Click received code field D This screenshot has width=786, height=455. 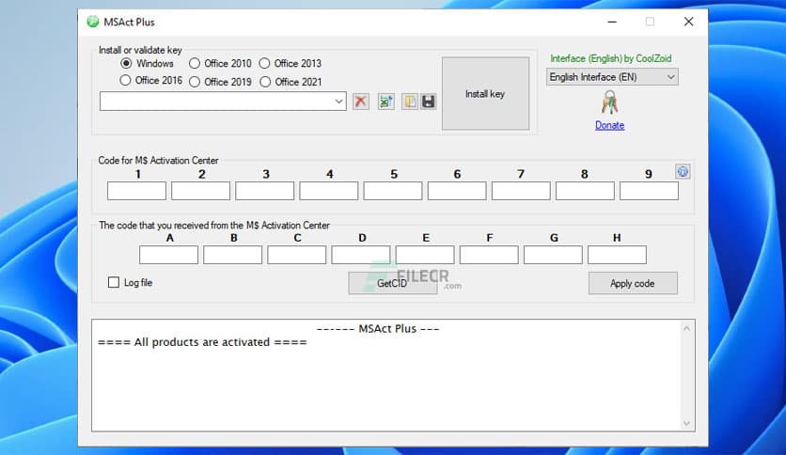pyautogui.click(x=361, y=255)
